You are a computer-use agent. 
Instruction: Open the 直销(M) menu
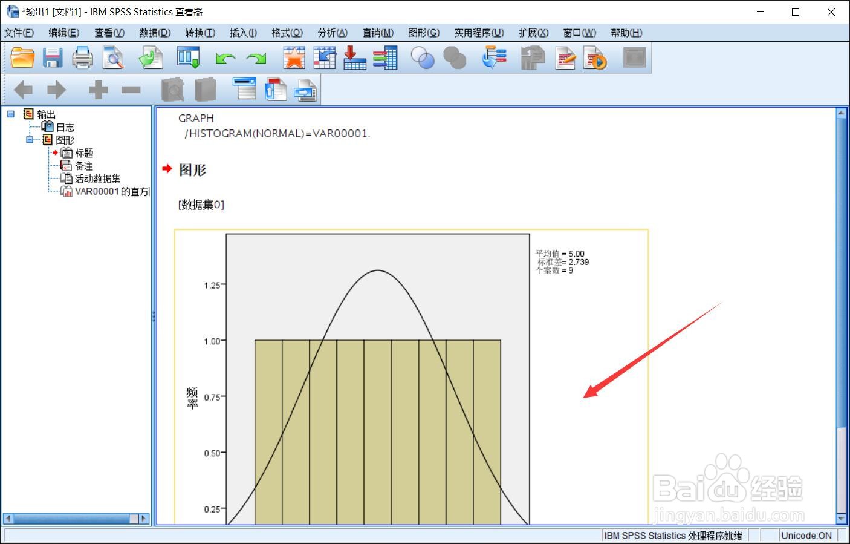pos(378,33)
